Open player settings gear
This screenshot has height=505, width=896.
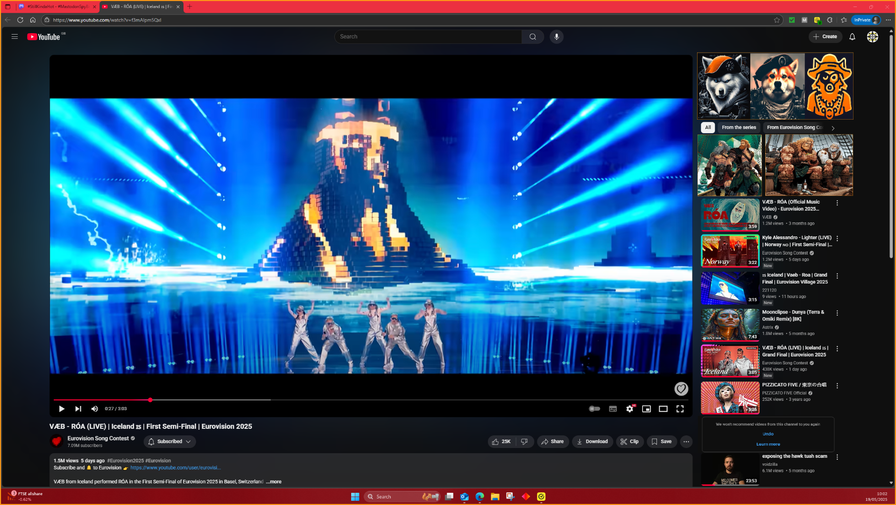pos(630,409)
